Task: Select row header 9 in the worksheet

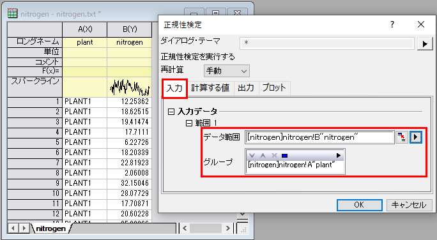Action: point(34,183)
